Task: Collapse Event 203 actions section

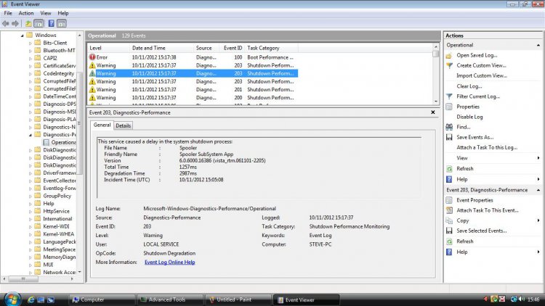Action: tap(538, 190)
